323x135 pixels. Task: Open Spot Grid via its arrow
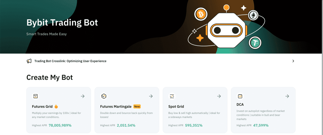[x=219, y=96]
